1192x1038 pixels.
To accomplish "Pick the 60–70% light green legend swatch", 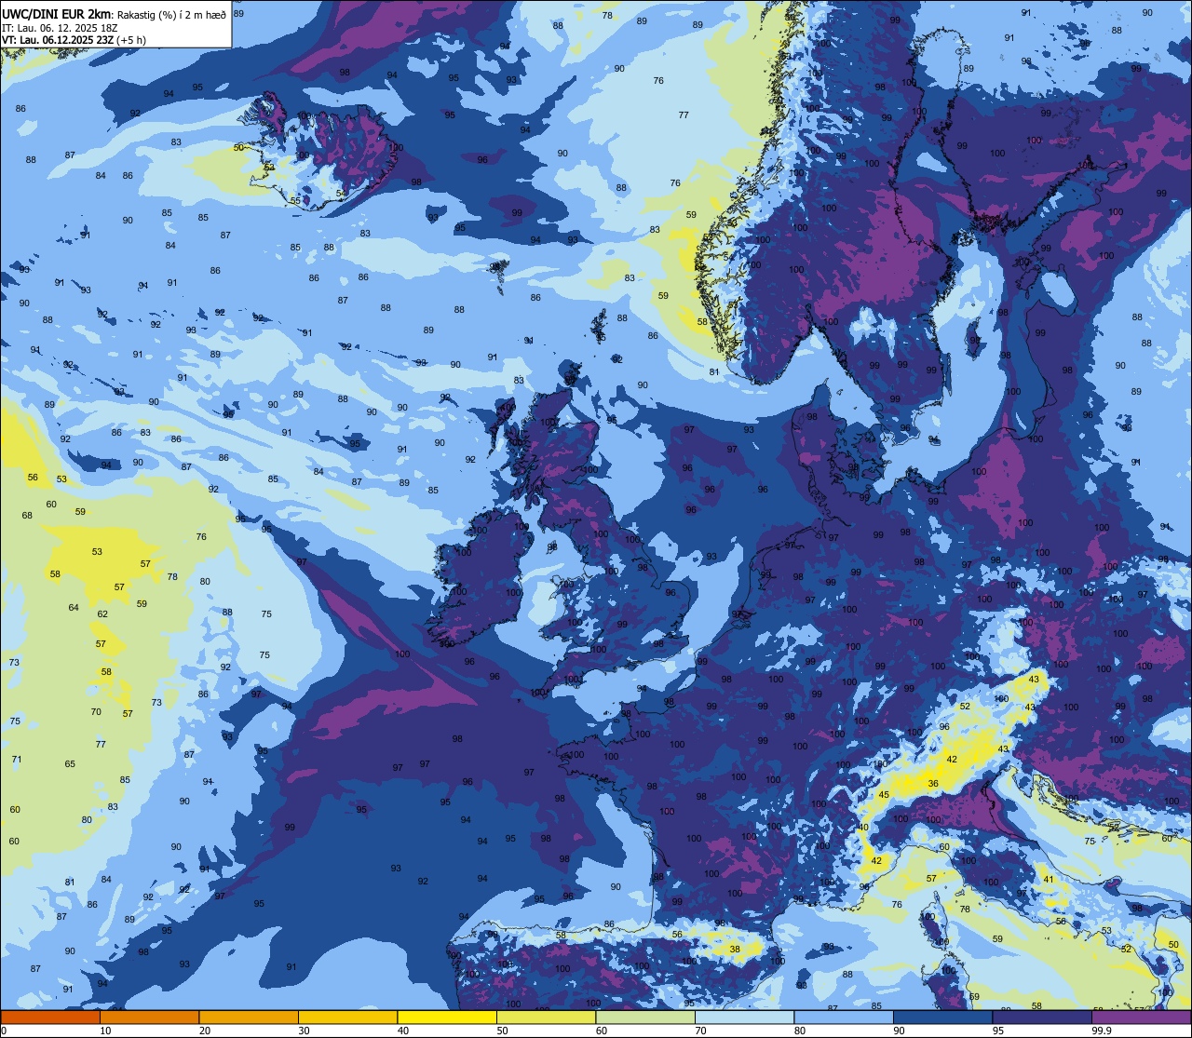I will coord(645,1017).
